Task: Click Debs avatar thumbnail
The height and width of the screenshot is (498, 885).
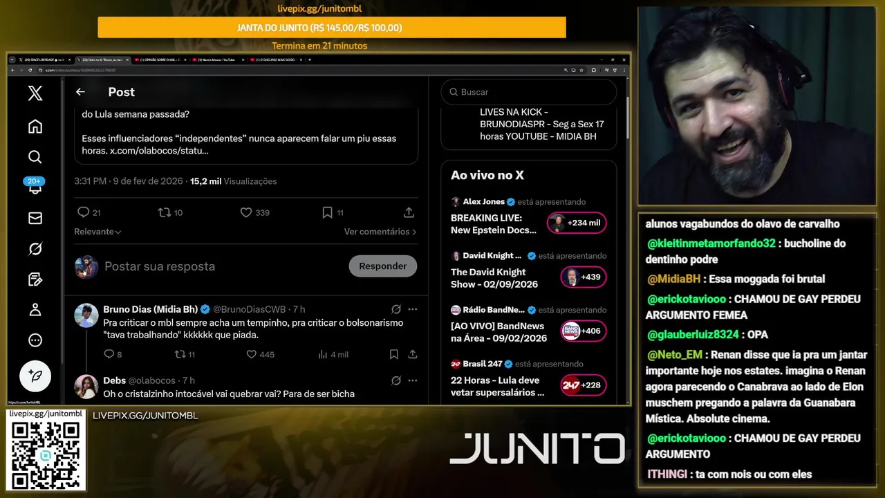Action: [86, 387]
